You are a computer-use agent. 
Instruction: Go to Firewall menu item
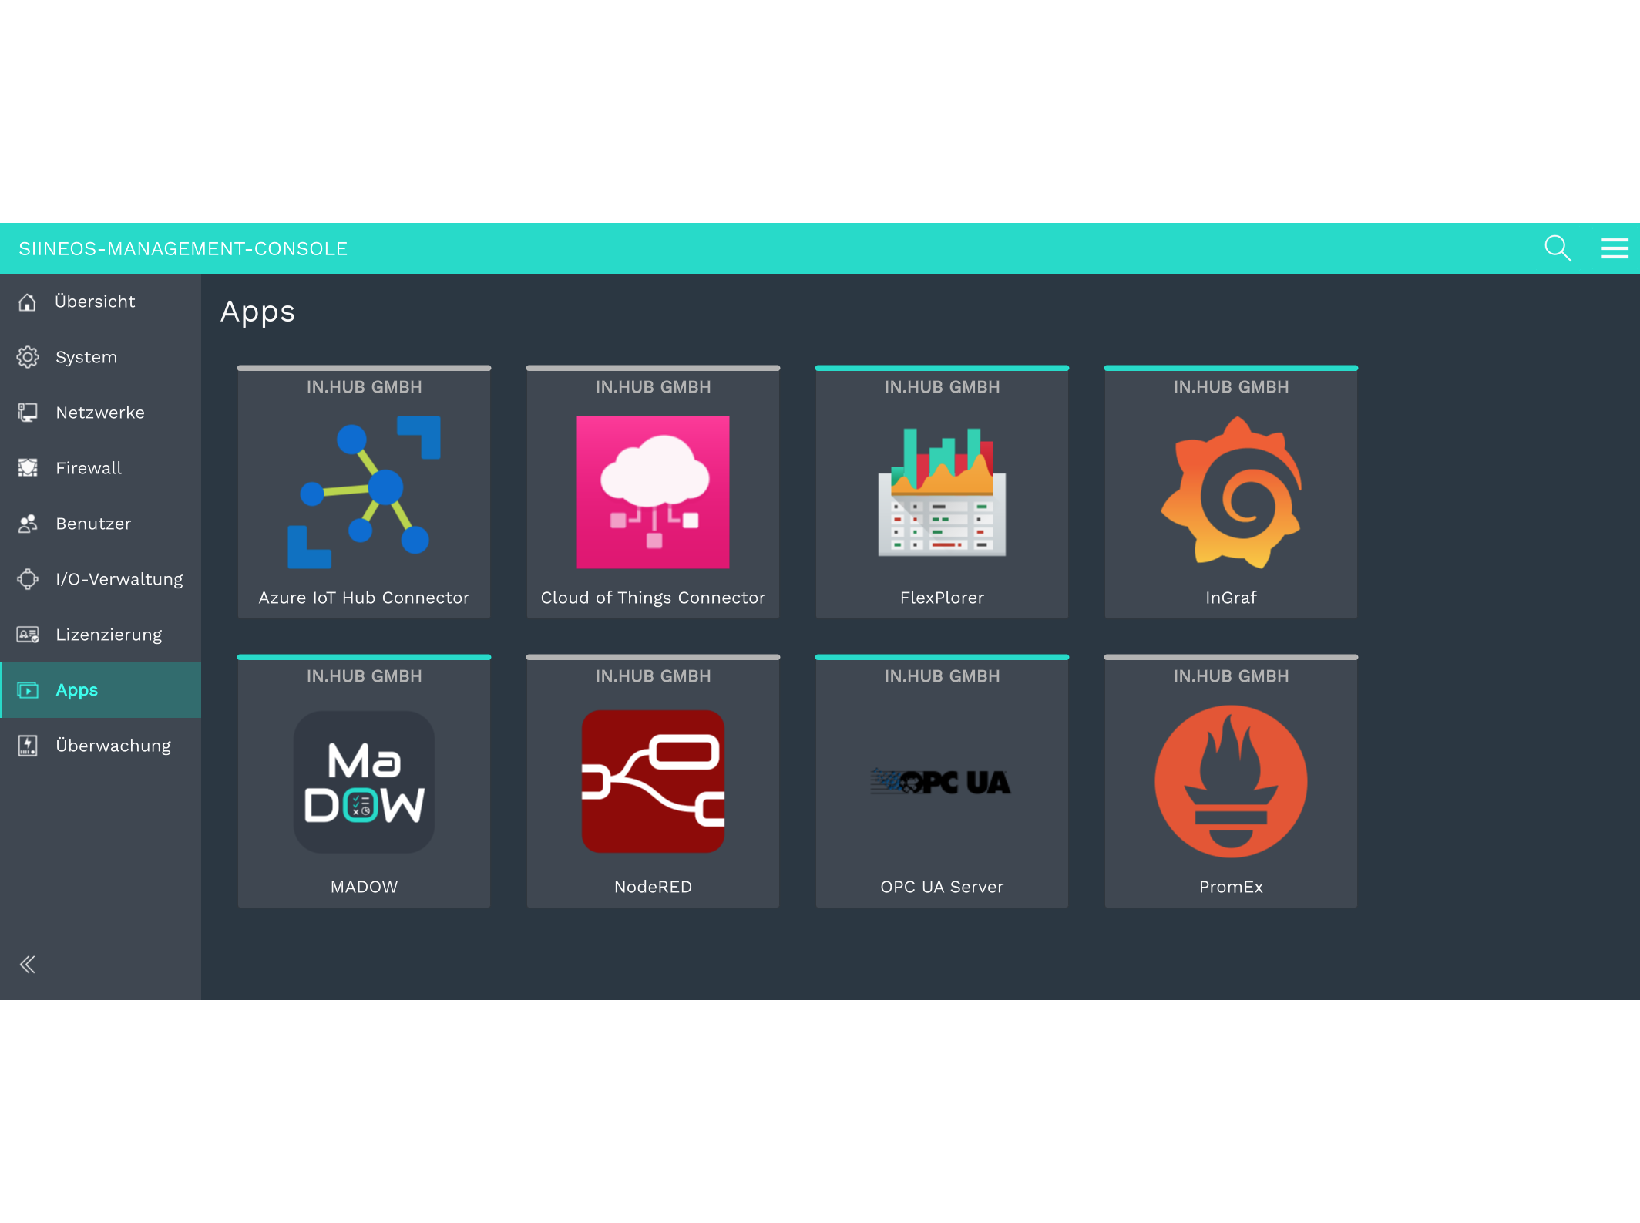tap(100, 468)
